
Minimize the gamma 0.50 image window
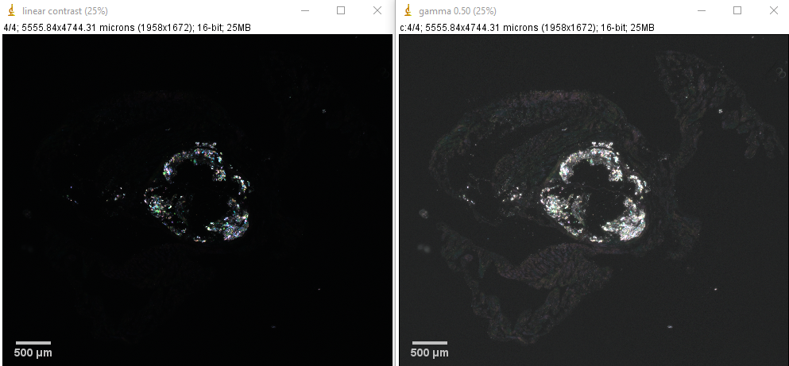[x=700, y=11]
